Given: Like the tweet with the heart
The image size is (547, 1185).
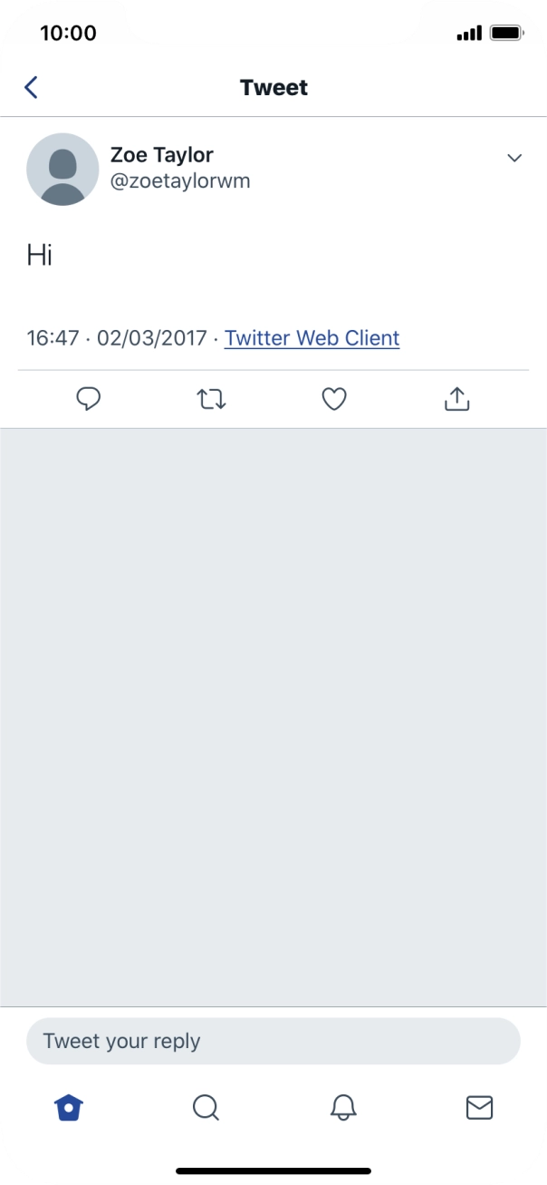Looking at the screenshot, I should [x=334, y=399].
